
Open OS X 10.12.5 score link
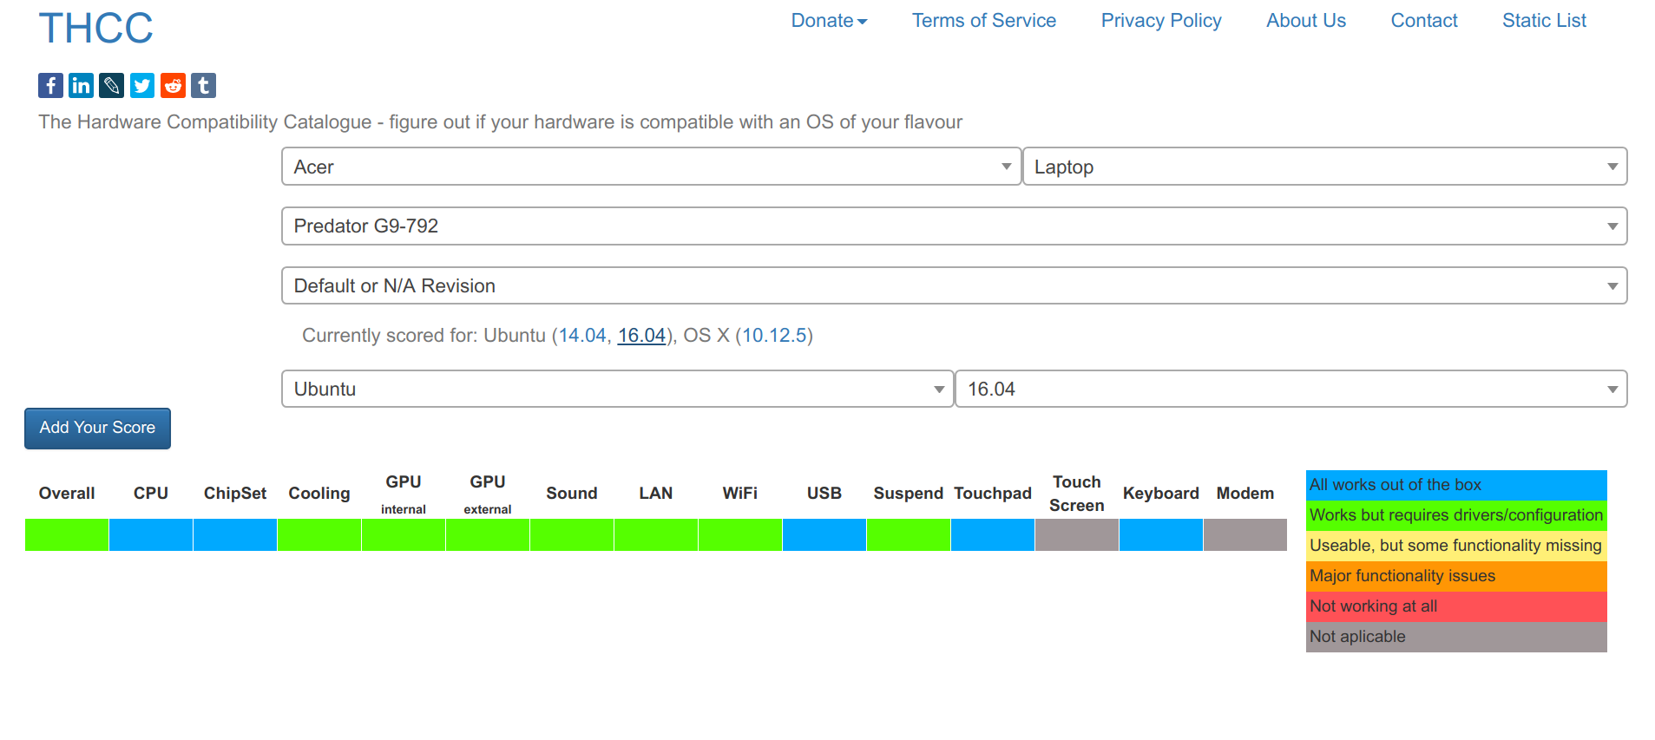(774, 336)
